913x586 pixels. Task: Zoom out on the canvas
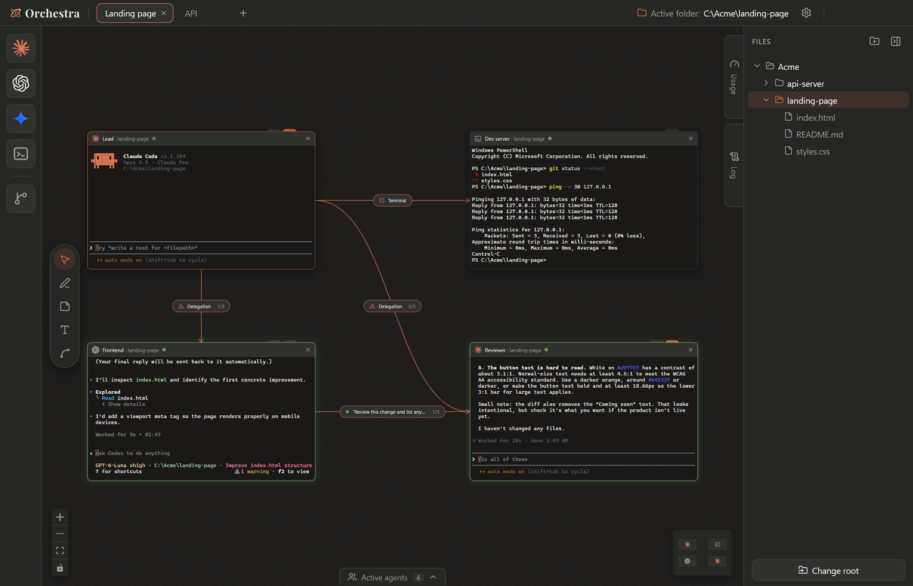click(x=60, y=534)
